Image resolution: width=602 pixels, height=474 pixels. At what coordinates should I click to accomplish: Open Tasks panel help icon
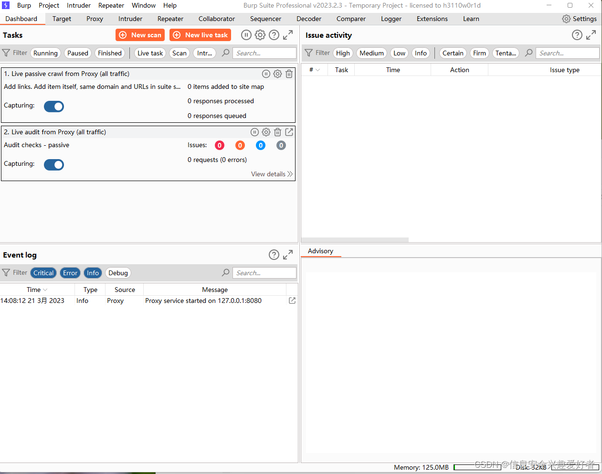(274, 35)
